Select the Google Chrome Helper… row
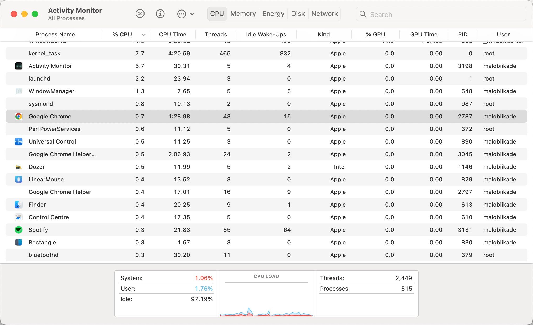533x325 pixels. click(x=266, y=154)
